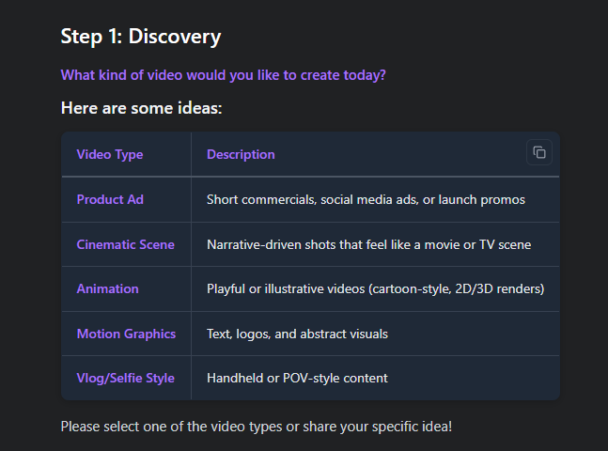Pick the 'Motion Graphics' video type
The height and width of the screenshot is (451, 608).
pyautogui.click(x=125, y=334)
